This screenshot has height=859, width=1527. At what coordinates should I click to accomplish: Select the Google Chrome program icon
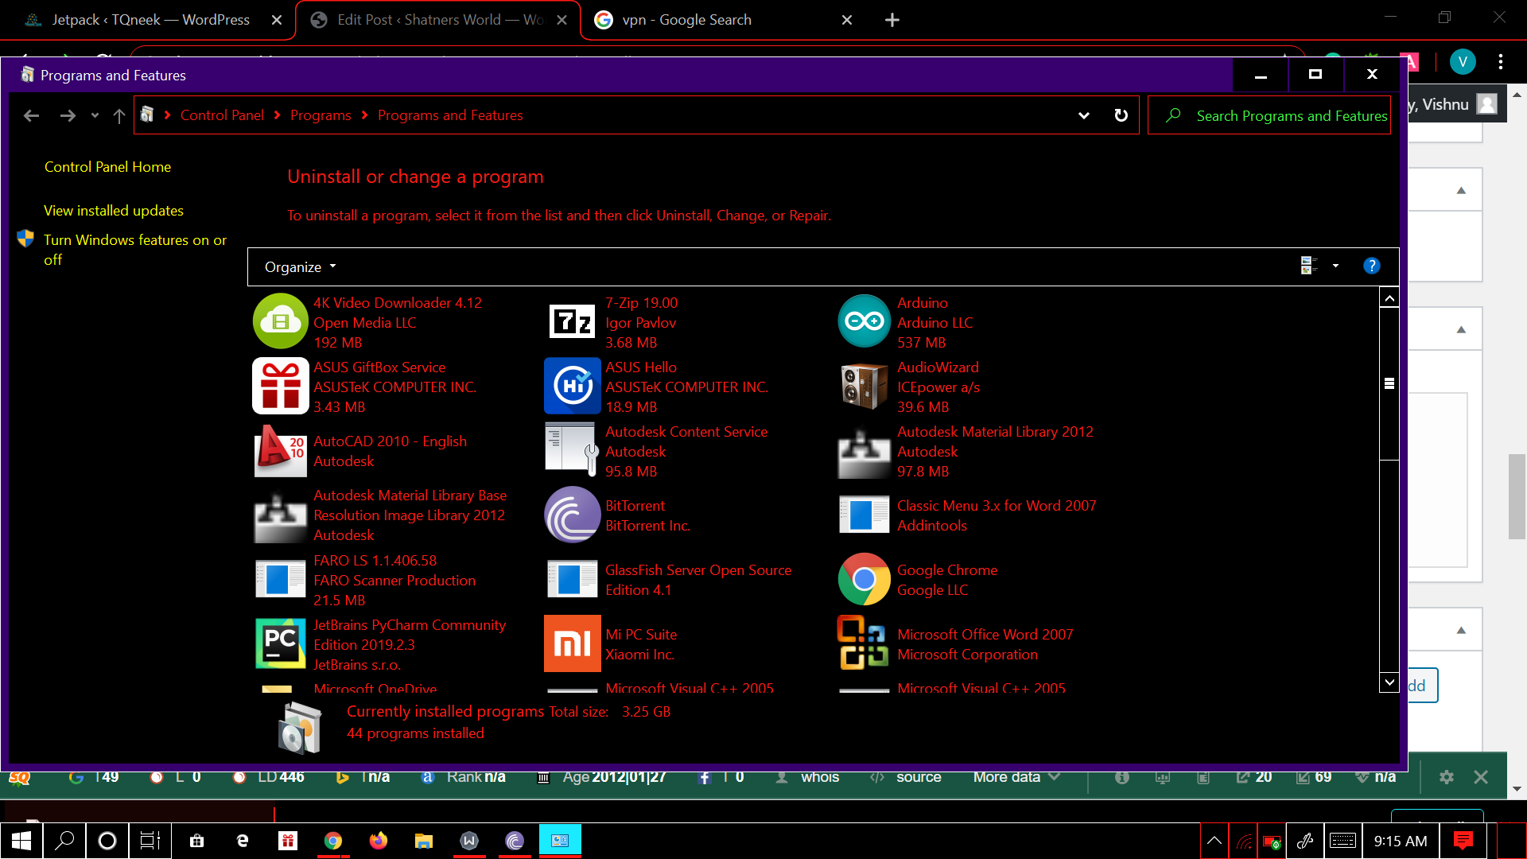point(864,580)
